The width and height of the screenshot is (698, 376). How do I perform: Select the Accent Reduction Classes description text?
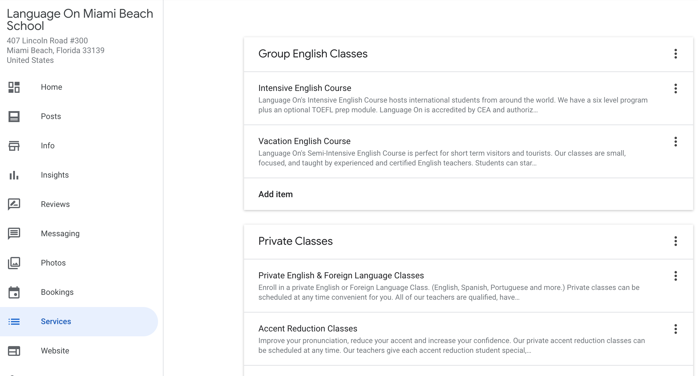[x=452, y=345]
